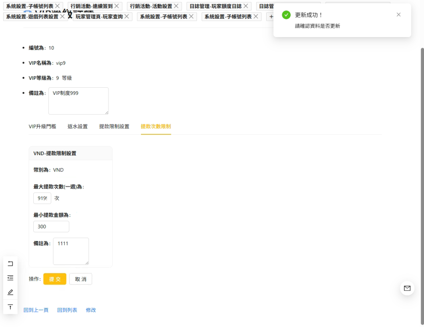Switch to the VIP升級門檻 tab
The height and width of the screenshot is (327, 424).
[x=42, y=126]
